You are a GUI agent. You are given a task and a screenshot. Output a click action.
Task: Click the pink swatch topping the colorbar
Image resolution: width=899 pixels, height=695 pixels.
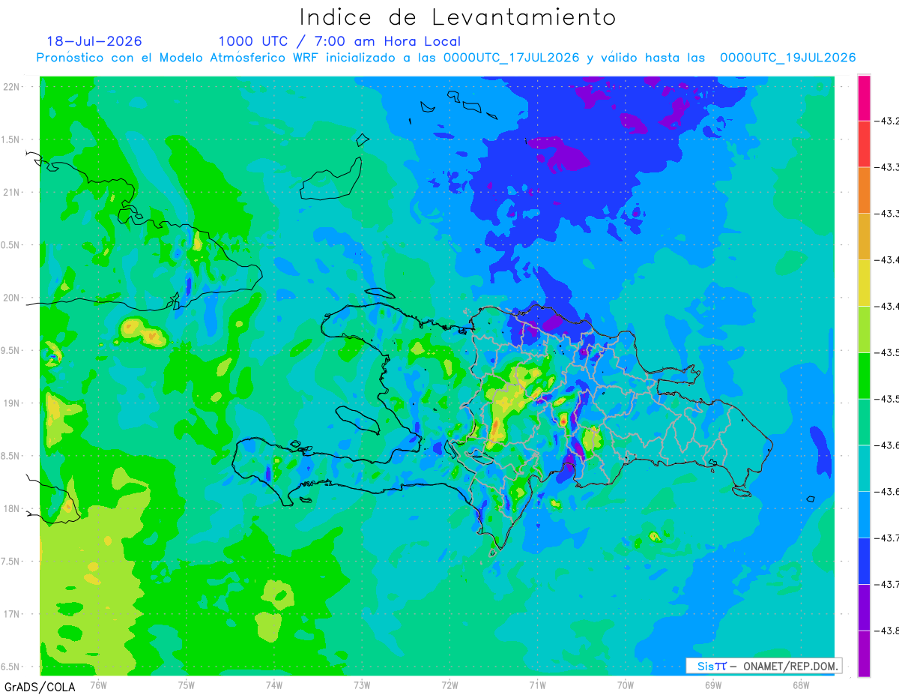pyautogui.click(x=864, y=97)
